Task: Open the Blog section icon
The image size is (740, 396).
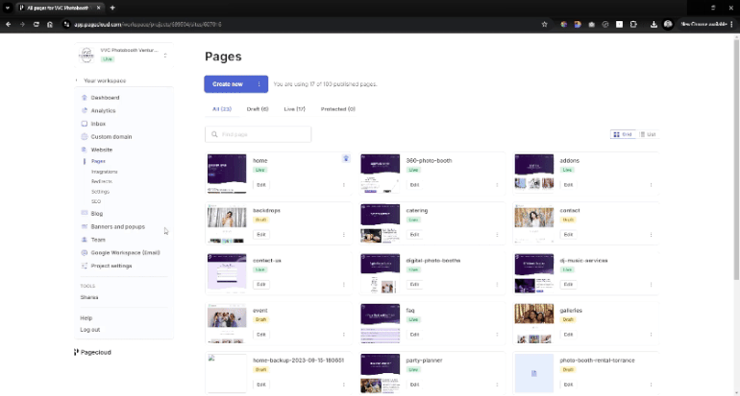Action: pos(85,214)
